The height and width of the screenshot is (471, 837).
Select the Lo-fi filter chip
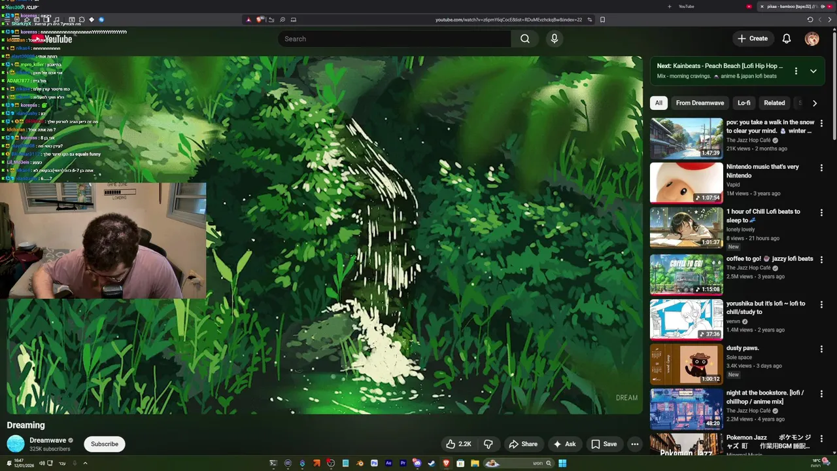point(744,103)
